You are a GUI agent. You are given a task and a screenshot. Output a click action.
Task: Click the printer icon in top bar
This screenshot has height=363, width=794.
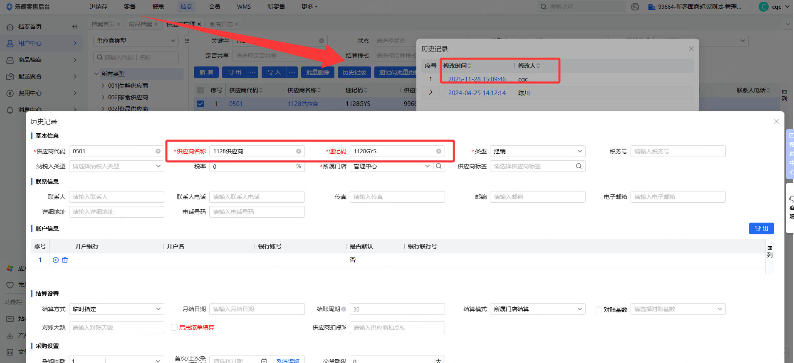pos(635,7)
